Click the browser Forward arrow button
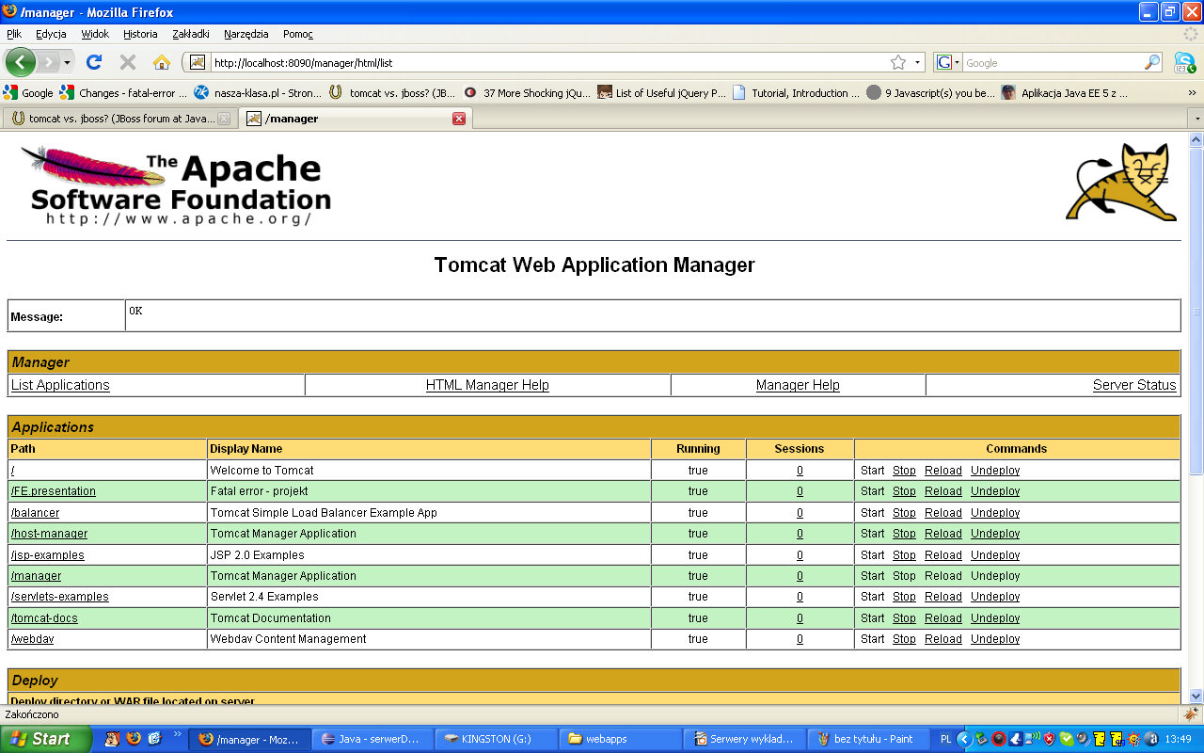1204x753 pixels. 49,62
